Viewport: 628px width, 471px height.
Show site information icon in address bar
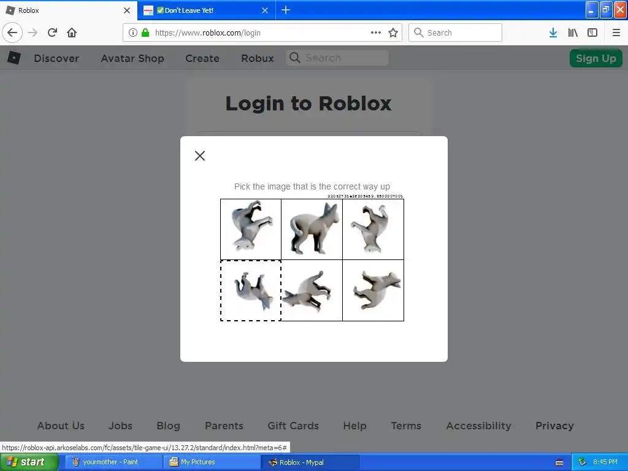click(x=133, y=33)
